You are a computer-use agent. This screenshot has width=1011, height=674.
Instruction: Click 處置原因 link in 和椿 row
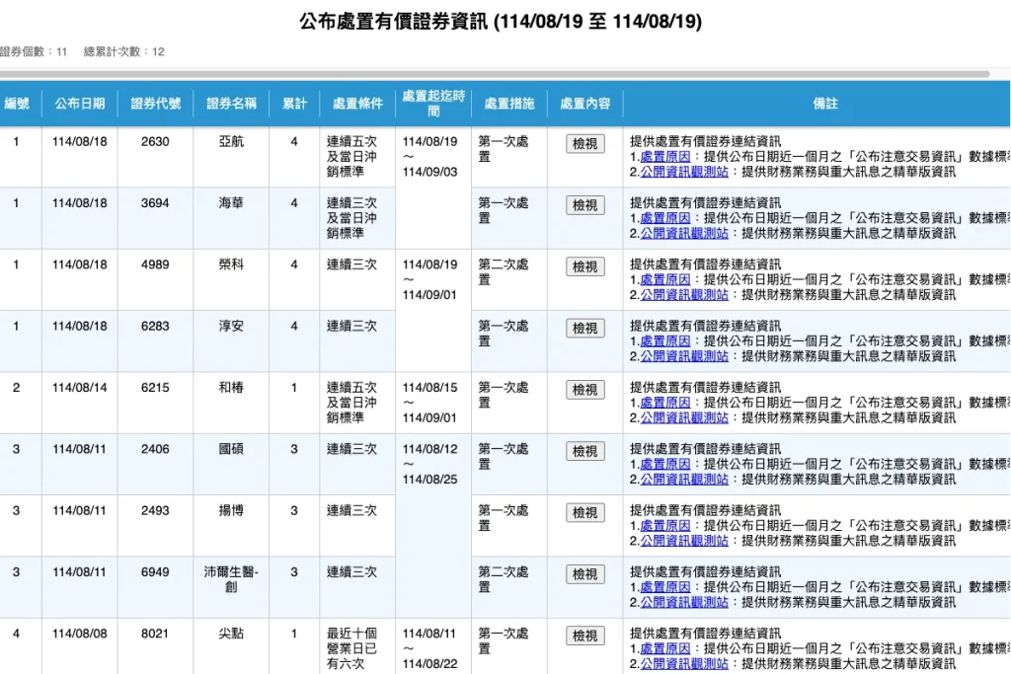664,403
